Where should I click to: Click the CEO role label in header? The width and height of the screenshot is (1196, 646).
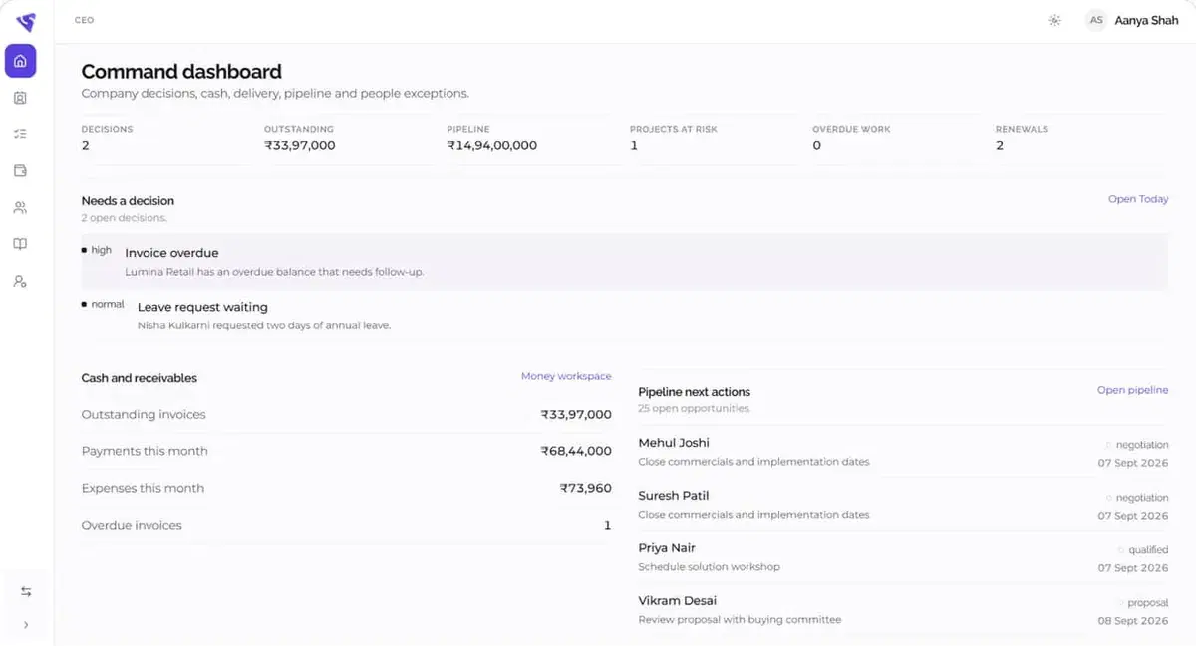[84, 20]
